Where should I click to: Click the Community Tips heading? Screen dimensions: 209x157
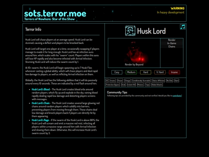(117, 92)
